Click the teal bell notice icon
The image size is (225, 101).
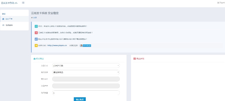(x=36, y=26)
